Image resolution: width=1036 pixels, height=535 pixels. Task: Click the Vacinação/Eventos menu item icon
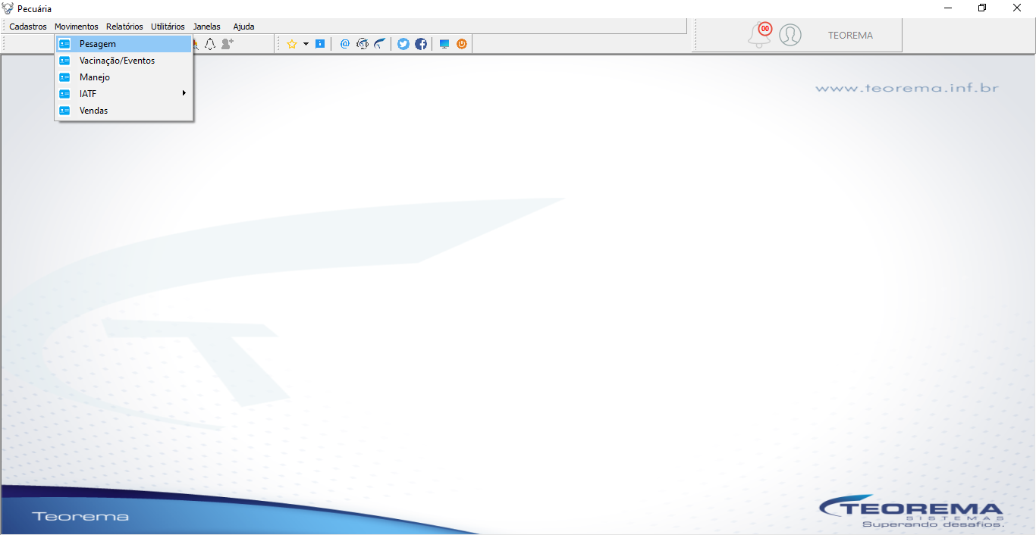[64, 61]
